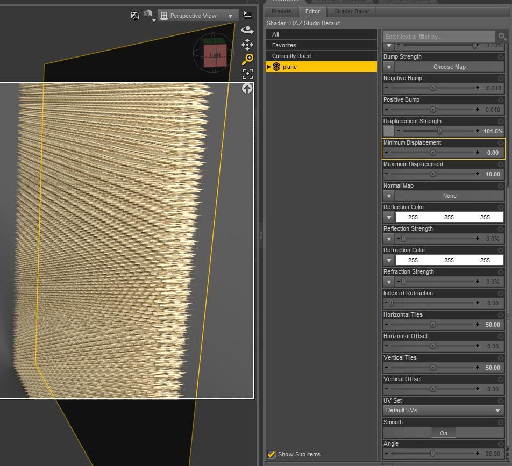Image resolution: width=512 pixels, height=466 pixels.
Task: Switch to the Editor tab
Action: 312,11
